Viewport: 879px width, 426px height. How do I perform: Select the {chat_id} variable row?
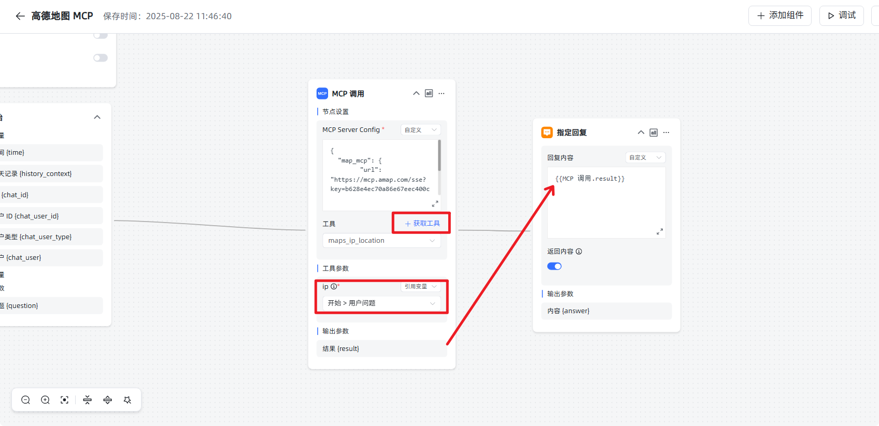[51, 195]
